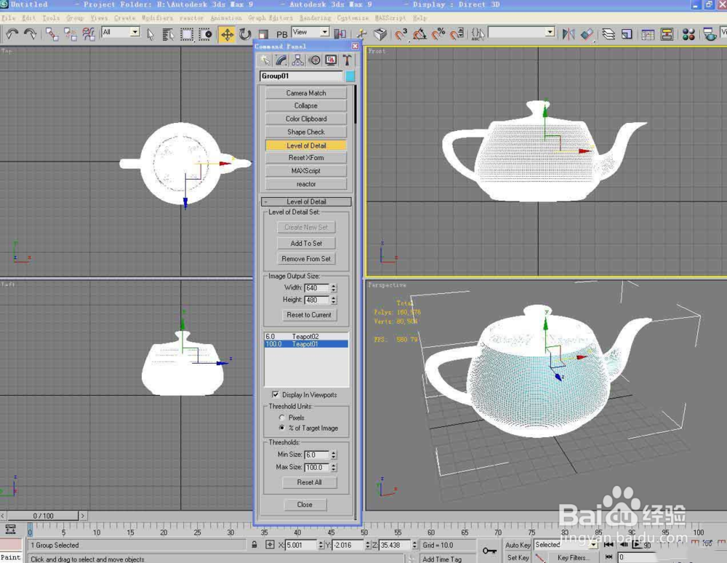Select the Select and Link tool
Image resolution: width=727 pixels, height=563 pixels.
point(52,34)
